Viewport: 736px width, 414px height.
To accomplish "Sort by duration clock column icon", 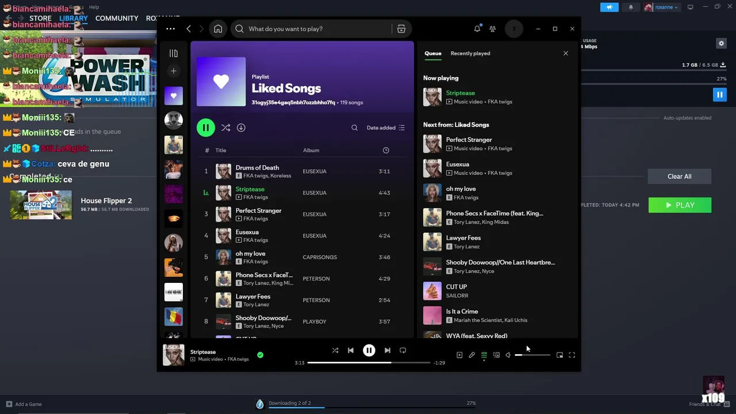I will click(x=386, y=150).
